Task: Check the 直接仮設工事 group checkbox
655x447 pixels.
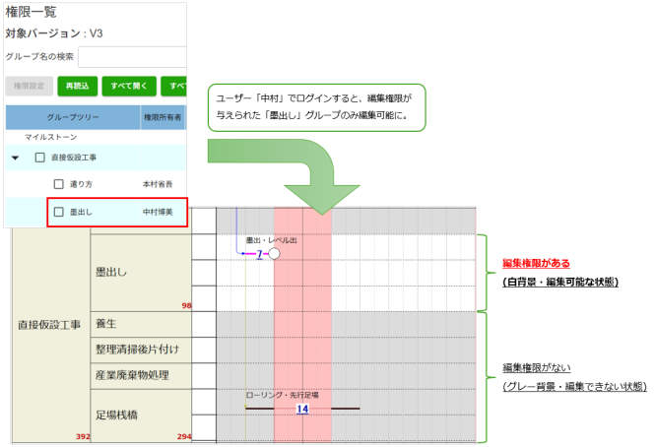Action: (39, 158)
